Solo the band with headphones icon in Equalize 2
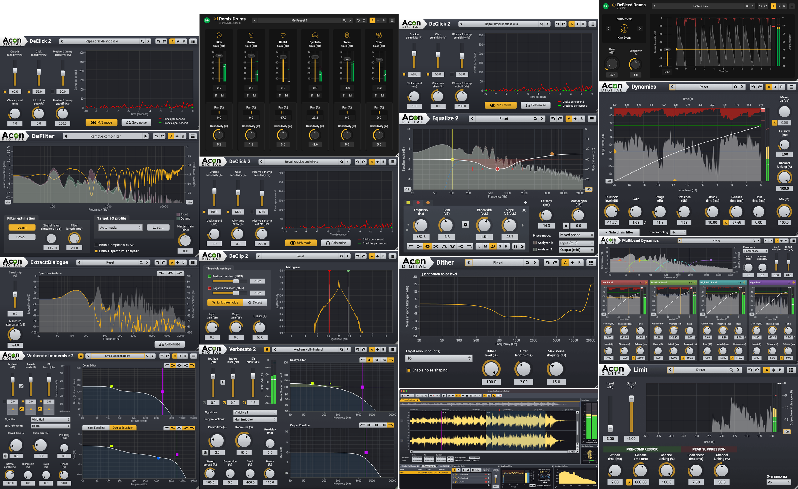This screenshot has height=489, width=798. [515, 246]
